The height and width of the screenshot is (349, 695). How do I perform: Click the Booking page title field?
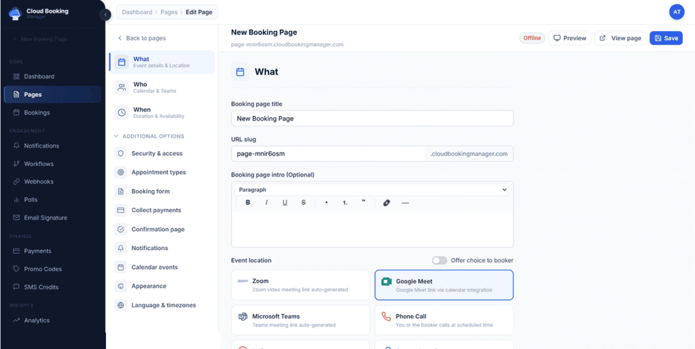coord(372,118)
